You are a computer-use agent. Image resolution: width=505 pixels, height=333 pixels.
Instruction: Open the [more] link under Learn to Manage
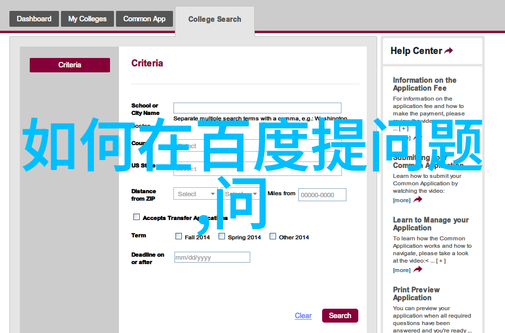(x=401, y=270)
